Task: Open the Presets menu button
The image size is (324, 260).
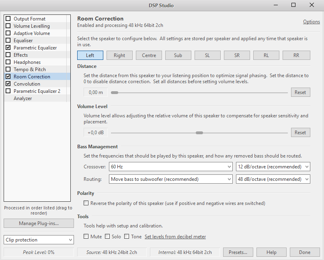Action: [x=238, y=252]
